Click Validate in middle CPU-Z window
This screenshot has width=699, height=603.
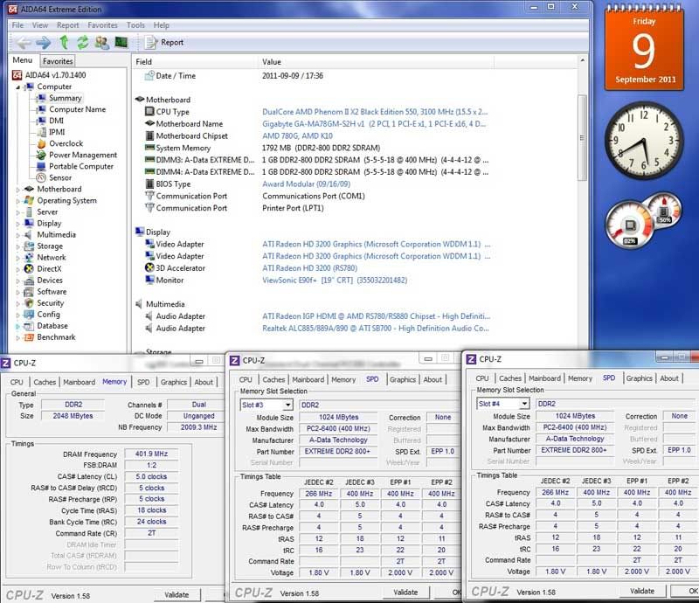click(405, 593)
